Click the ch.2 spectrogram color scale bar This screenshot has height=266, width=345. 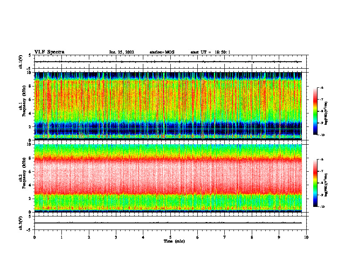pos(315,183)
